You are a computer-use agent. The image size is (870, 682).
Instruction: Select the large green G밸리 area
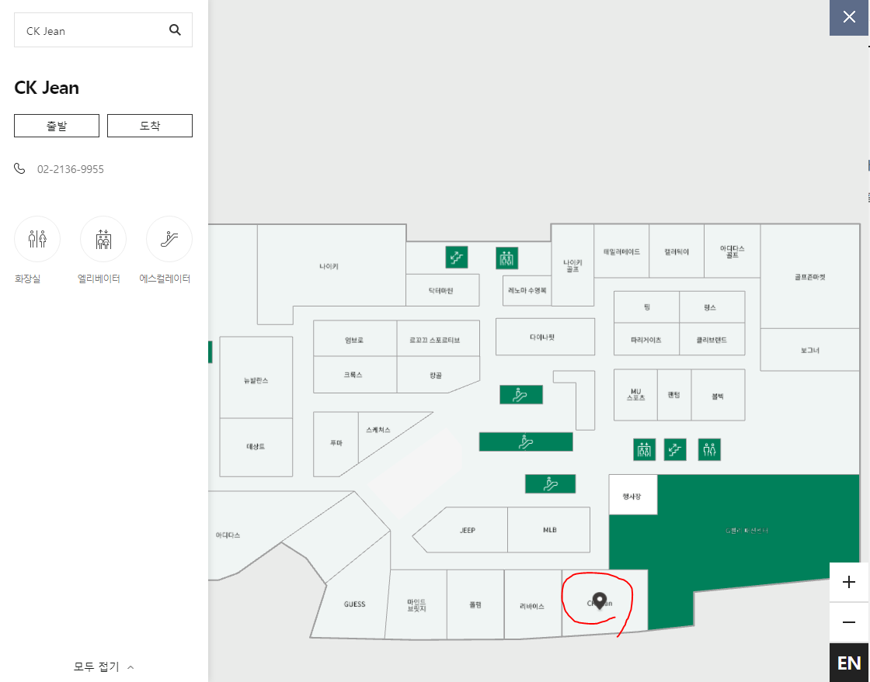746,530
